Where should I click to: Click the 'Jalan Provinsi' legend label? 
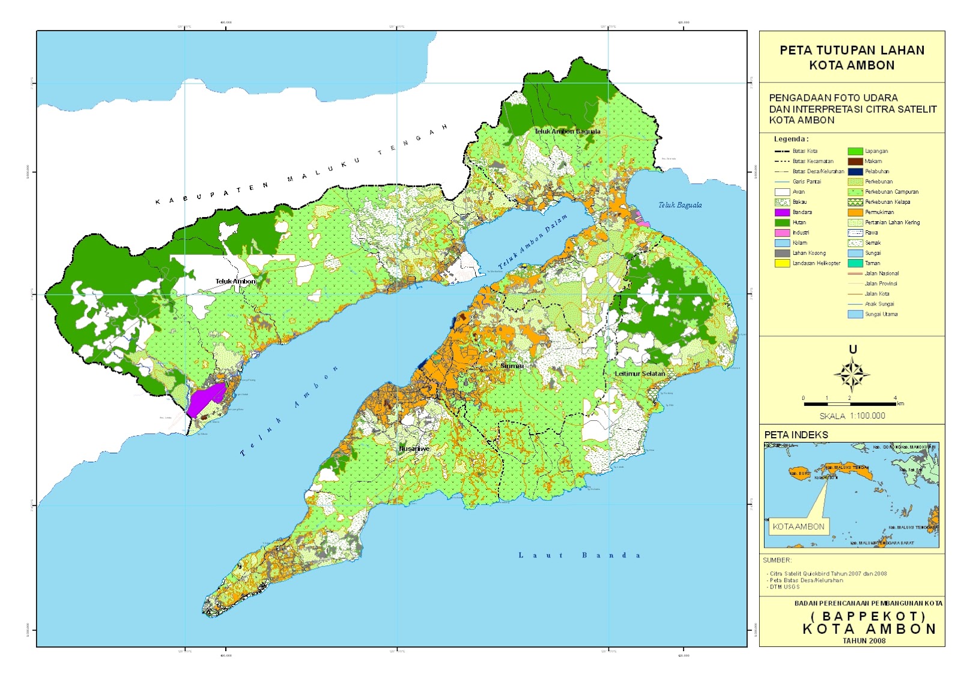[881, 284]
